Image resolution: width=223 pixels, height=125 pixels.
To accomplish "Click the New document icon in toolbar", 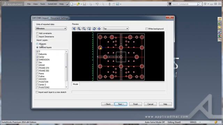I will coord(72,4).
